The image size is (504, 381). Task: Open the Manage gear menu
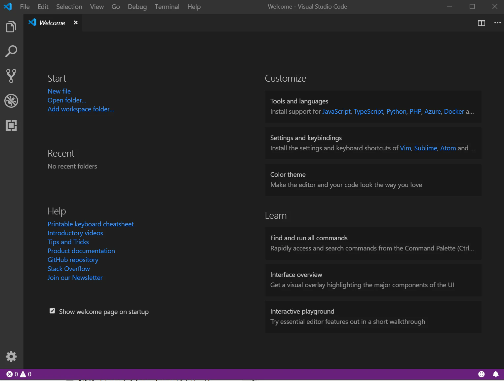pyautogui.click(x=11, y=357)
